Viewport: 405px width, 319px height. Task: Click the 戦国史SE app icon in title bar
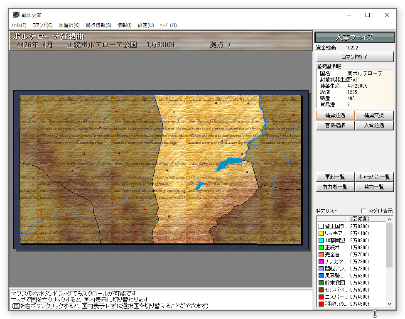[x=16, y=15]
